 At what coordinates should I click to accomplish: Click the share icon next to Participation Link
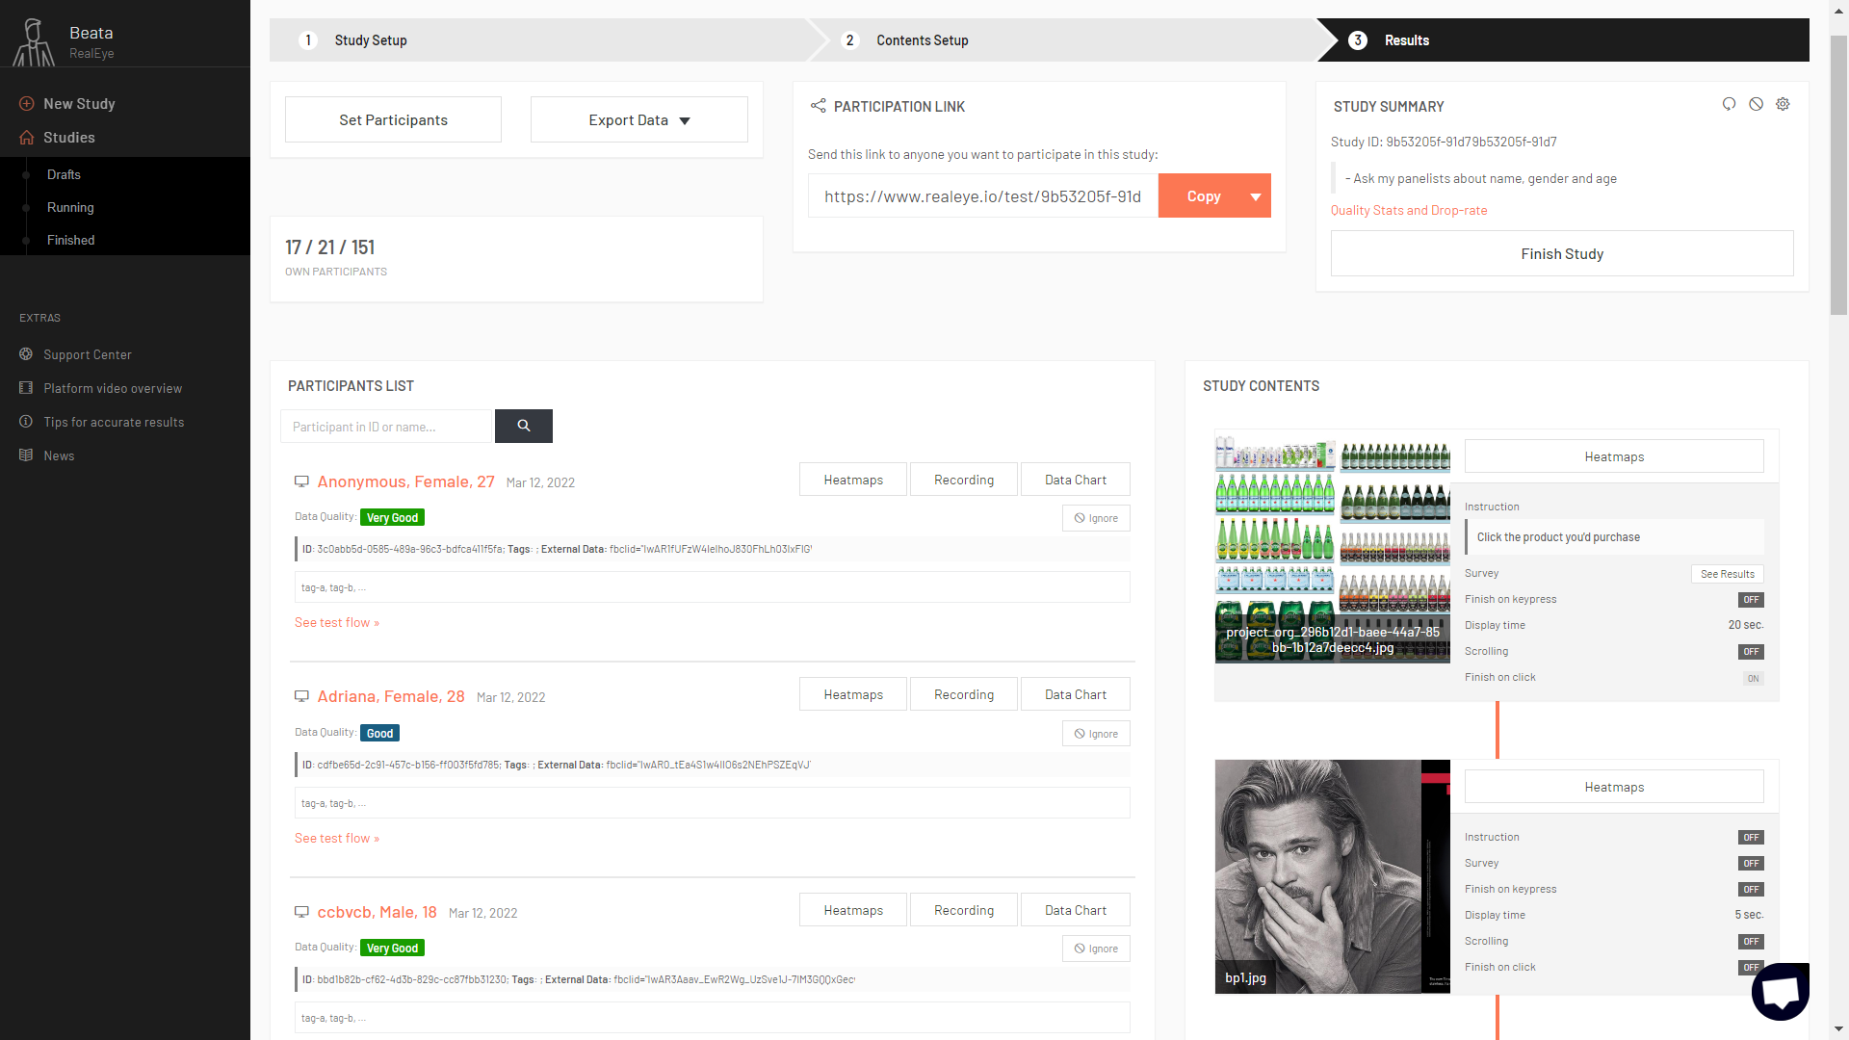click(818, 106)
